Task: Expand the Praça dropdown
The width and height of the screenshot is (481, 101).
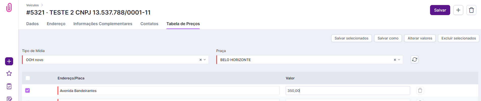Action: pyautogui.click(x=399, y=60)
